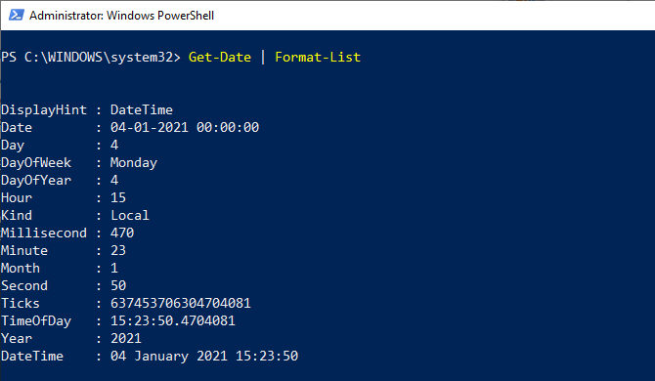This screenshot has height=381, width=655.
Task: Click the DayOfWeek value Monday
Action: (x=134, y=163)
